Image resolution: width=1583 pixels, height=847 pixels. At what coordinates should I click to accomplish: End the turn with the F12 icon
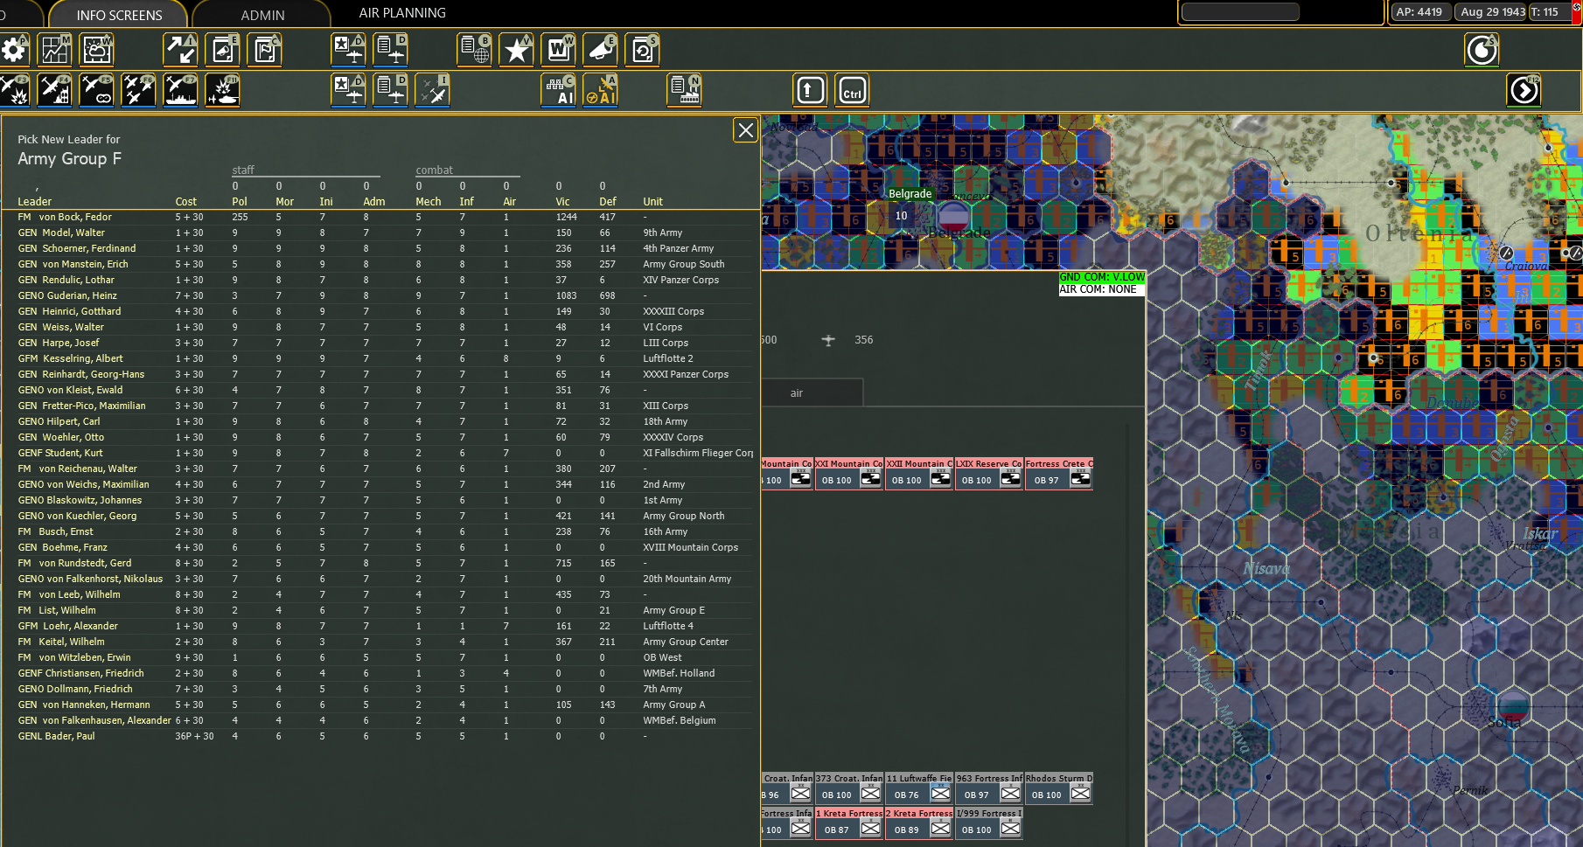click(x=1524, y=89)
